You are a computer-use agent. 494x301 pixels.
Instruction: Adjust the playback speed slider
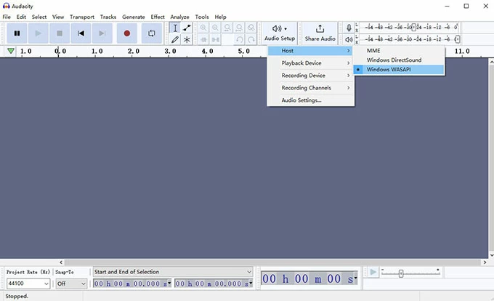(x=401, y=273)
